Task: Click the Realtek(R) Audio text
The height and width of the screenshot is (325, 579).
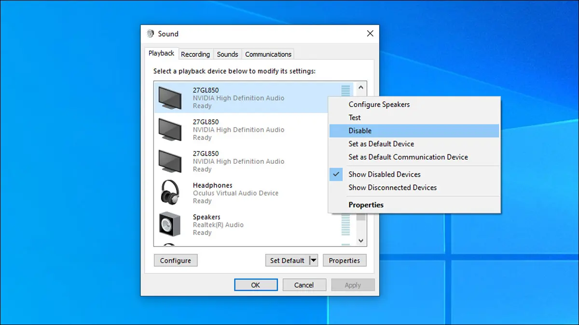Action: coord(218,225)
